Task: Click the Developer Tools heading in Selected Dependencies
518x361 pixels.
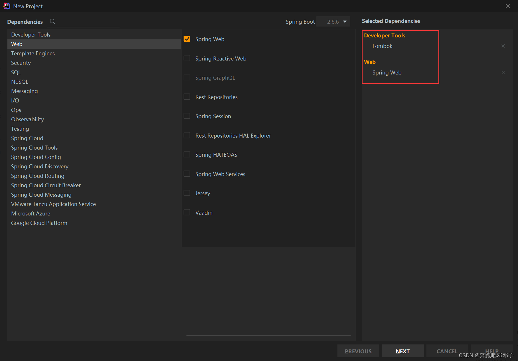Action: coord(385,35)
